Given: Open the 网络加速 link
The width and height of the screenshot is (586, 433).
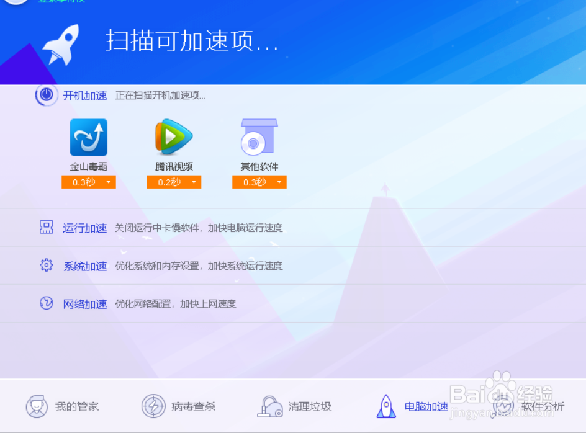Looking at the screenshot, I should click(x=85, y=304).
